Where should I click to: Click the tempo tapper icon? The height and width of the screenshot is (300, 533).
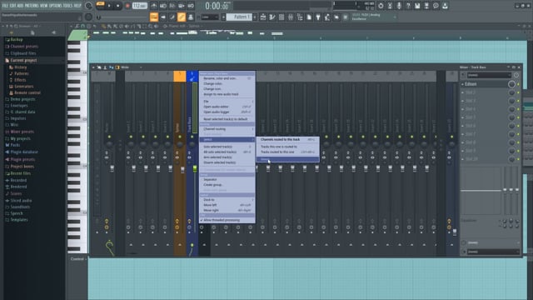[x=327, y=17]
